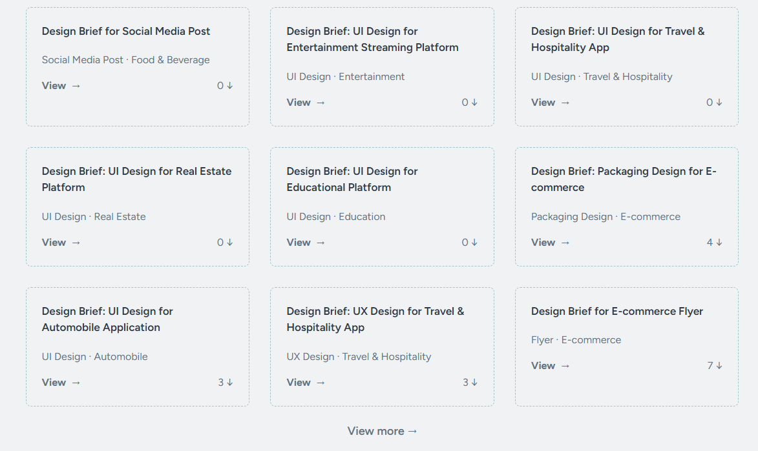Open the UX Design for Travel & Hospitality title
The height and width of the screenshot is (451, 758).
click(x=375, y=319)
